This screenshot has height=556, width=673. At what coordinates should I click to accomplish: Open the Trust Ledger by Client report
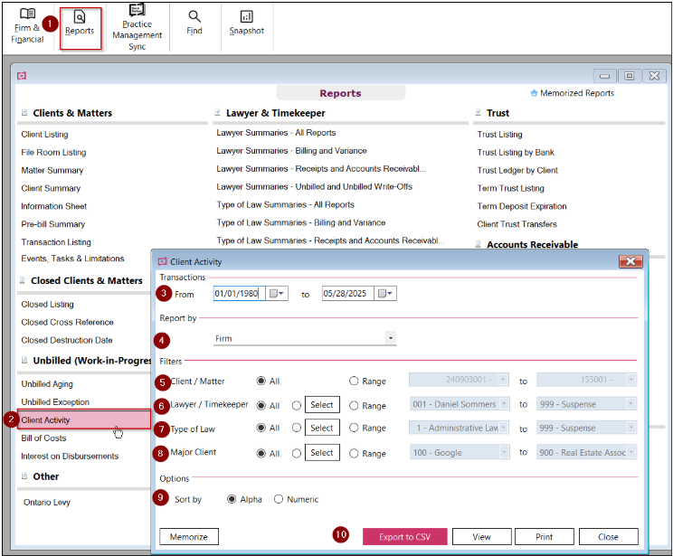point(517,170)
